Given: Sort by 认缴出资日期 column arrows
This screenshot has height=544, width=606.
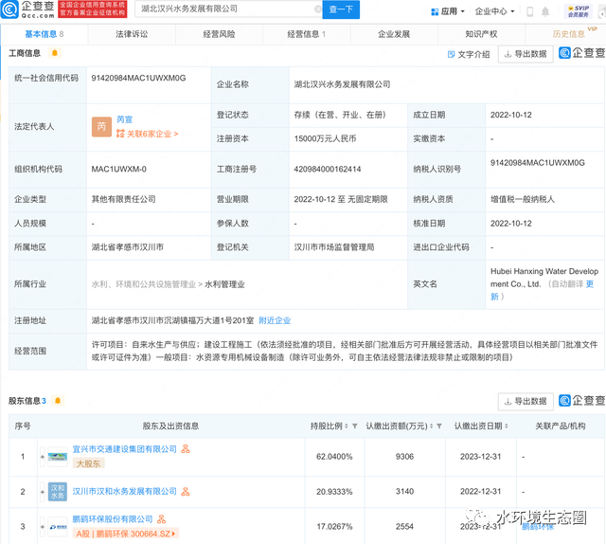Looking at the screenshot, I should pos(507,426).
